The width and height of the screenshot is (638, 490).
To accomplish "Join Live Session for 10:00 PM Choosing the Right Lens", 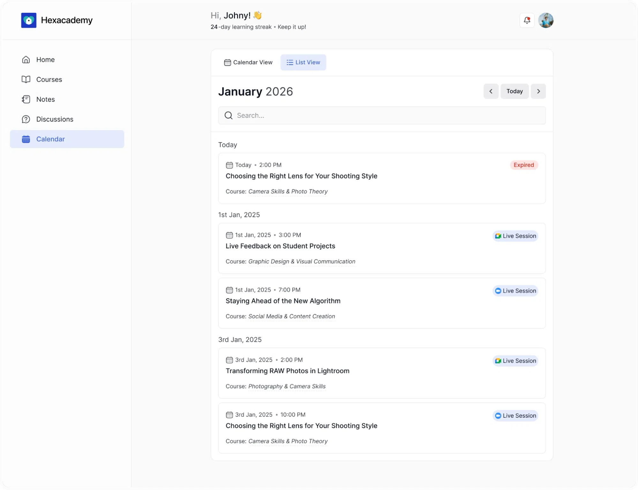I will 515,416.
